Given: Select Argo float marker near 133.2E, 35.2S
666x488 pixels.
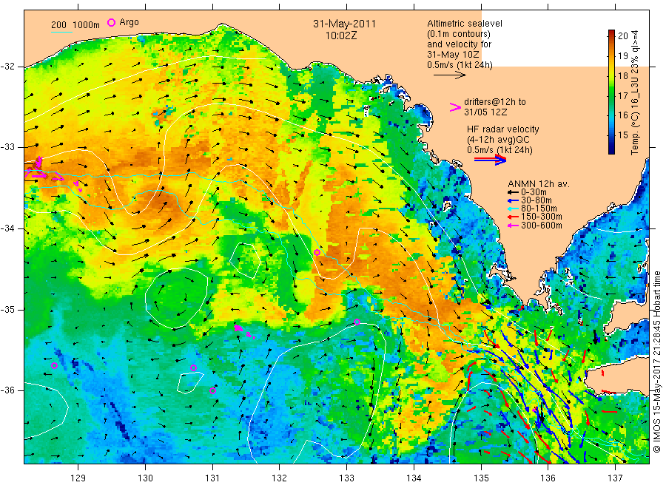Looking at the screenshot, I should (357, 322).
